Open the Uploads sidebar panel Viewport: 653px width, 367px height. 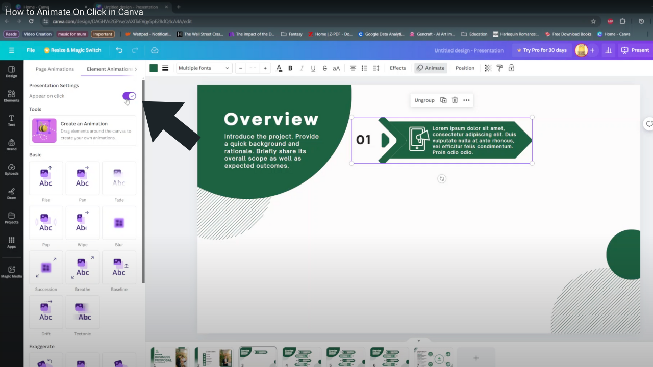(11, 169)
